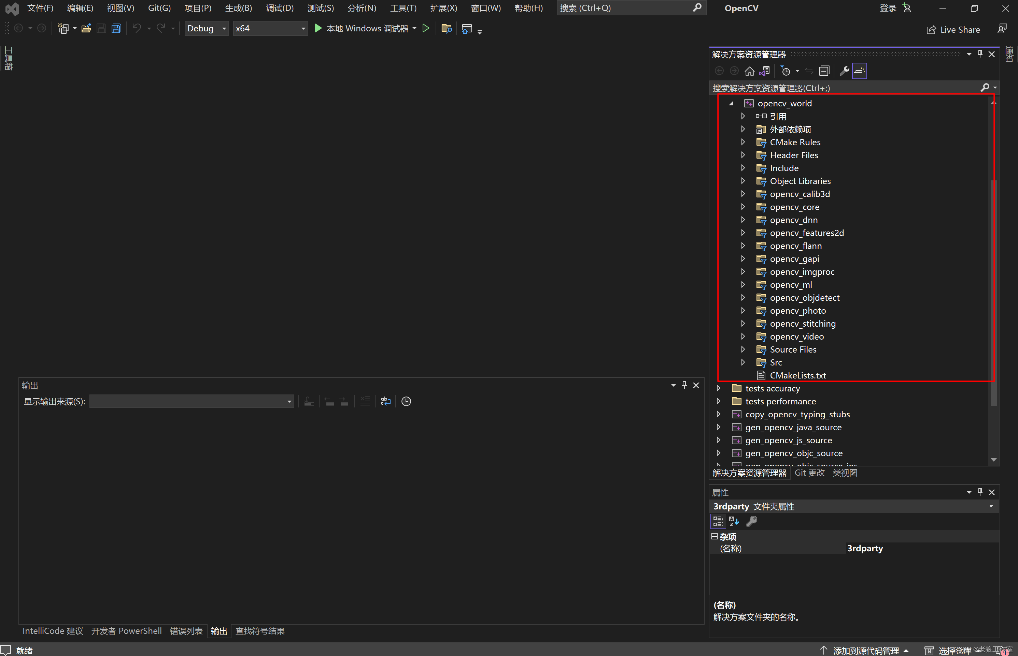The height and width of the screenshot is (656, 1018).
Task: Click the clock icon in Output toolbar
Action: 406,401
